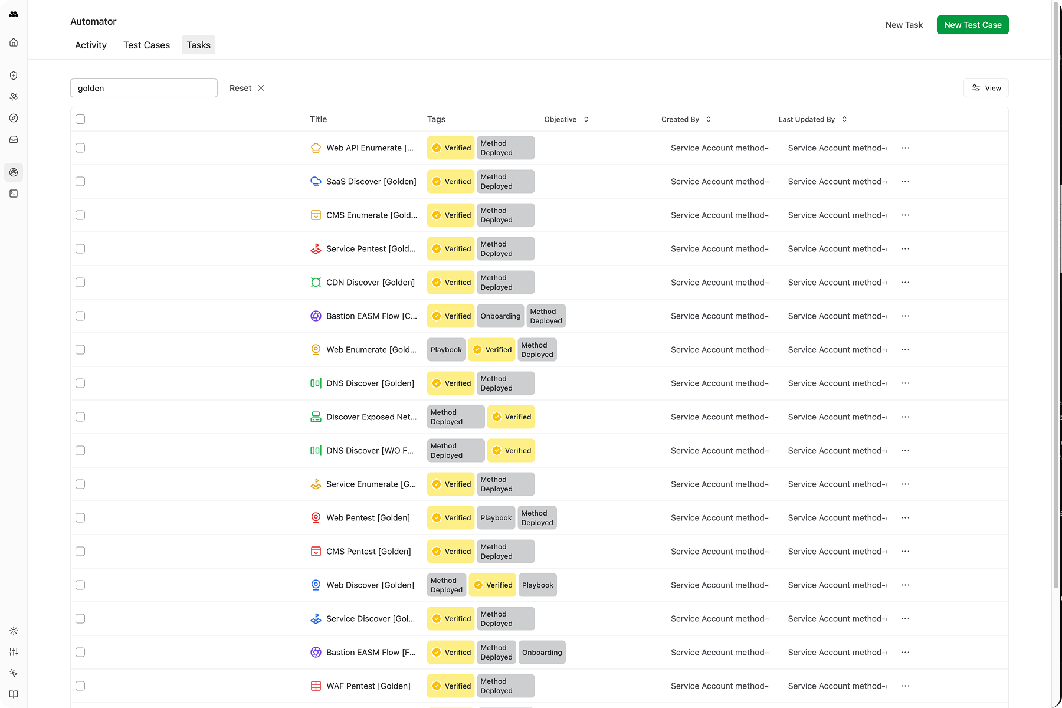Click the terminal icon in sidebar
The height and width of the screenshot is (708, 1062).
(x=14, y=194)
